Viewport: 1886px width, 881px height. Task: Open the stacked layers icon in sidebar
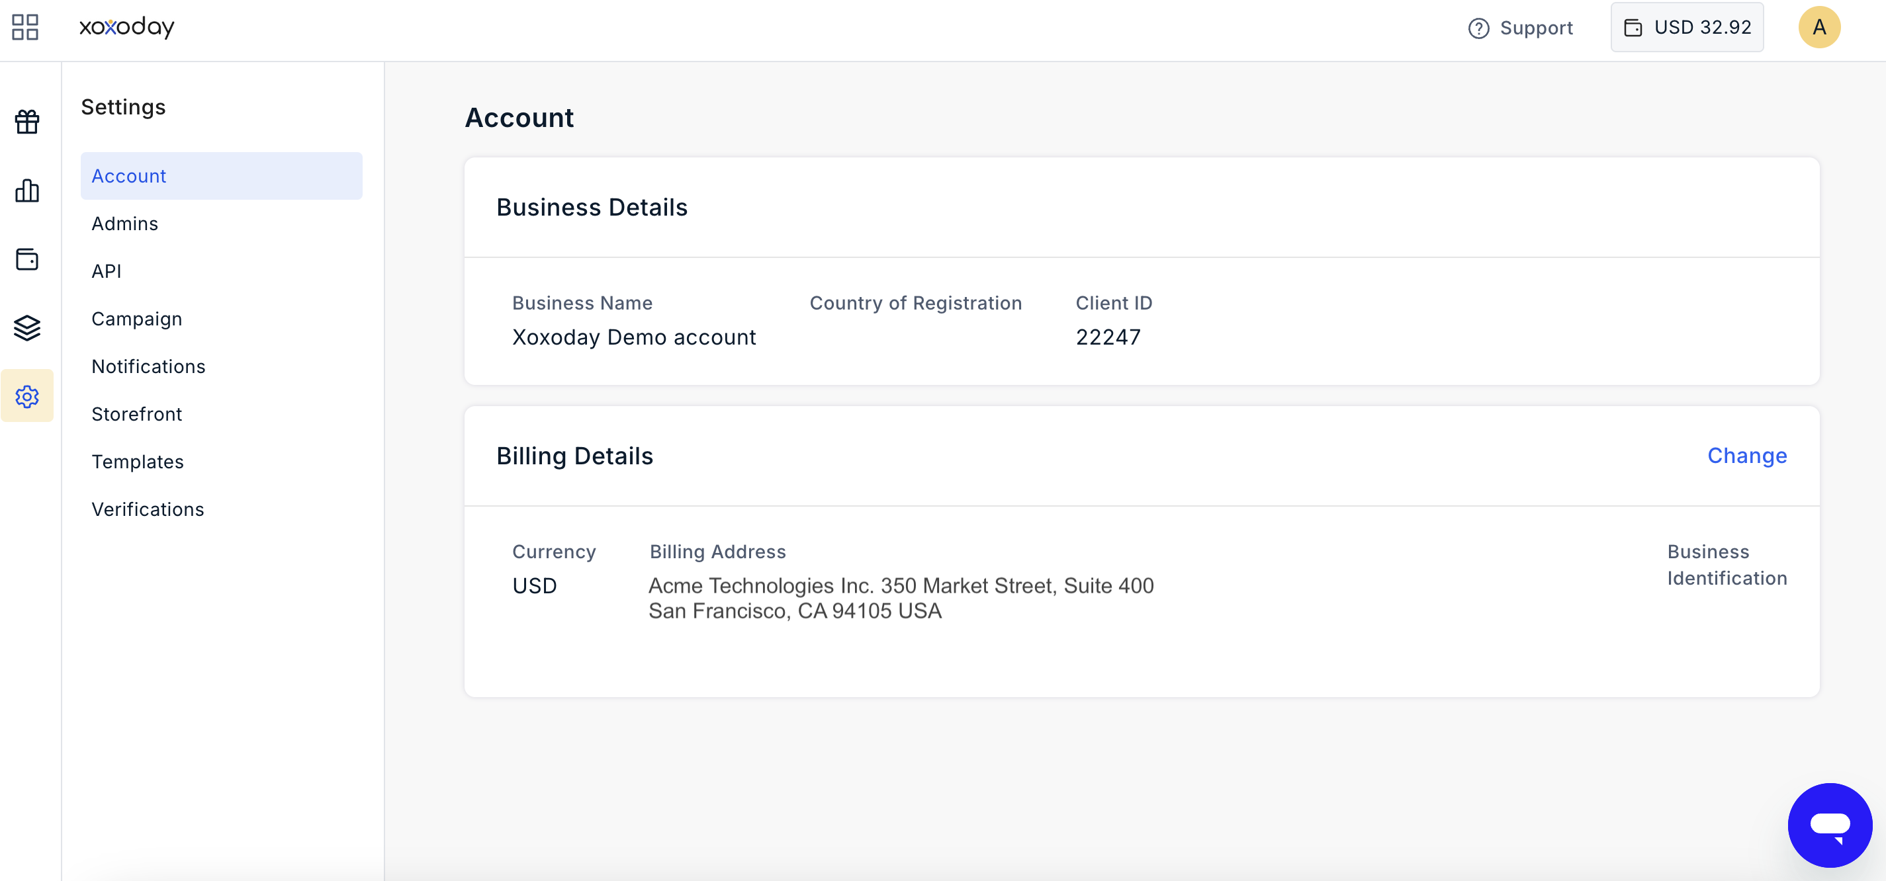point(27,328)
